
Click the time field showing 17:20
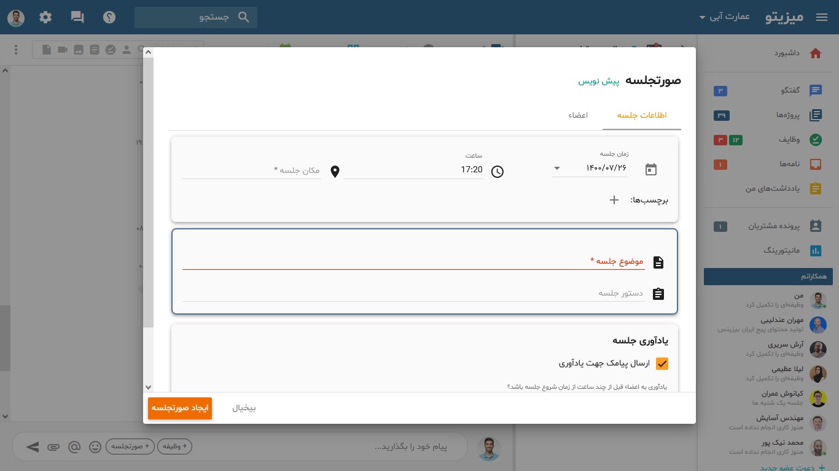413,169
